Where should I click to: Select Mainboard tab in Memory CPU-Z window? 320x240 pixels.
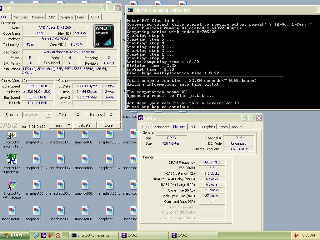(162, 127)
